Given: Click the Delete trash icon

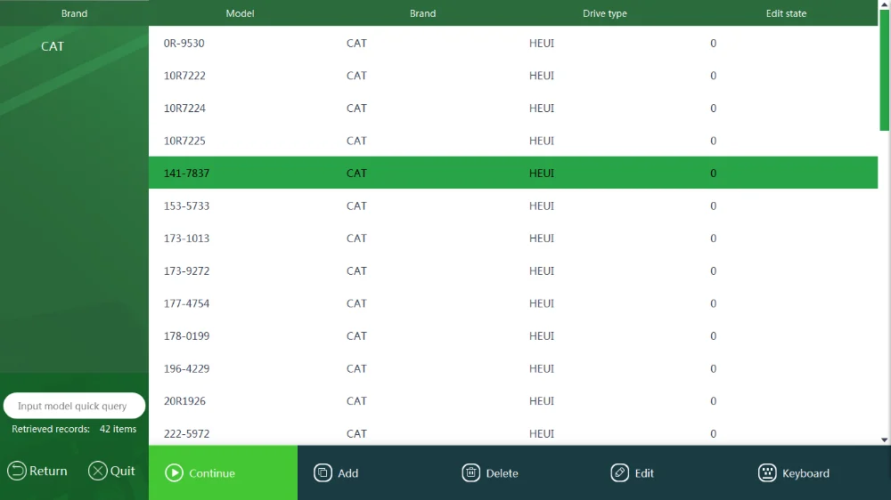Looking at the screenshot, I should (x=471, y=472).
